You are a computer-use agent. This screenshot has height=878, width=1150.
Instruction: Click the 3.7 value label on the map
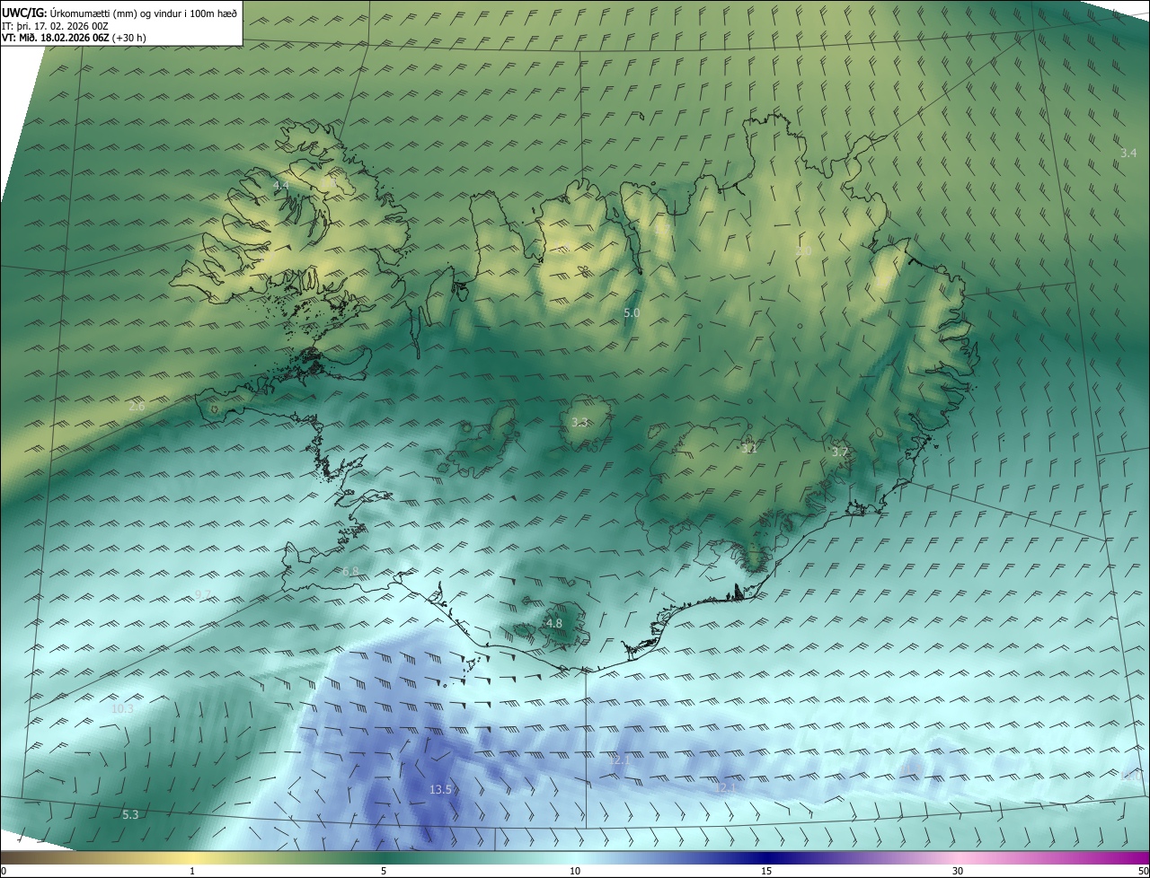839,452
